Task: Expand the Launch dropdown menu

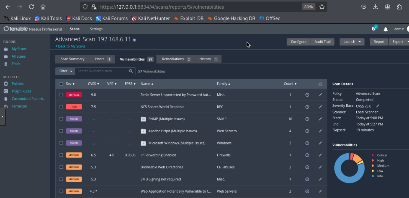Action: [x=352, y=42]
